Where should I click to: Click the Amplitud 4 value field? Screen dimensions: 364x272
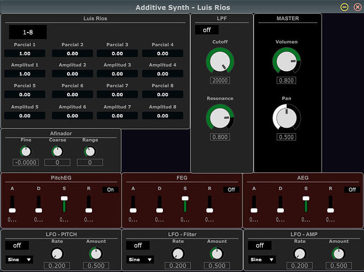[162, 74]
